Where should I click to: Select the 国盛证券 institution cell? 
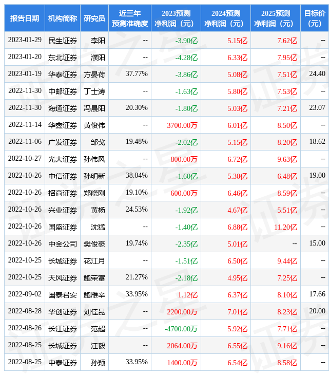(63, 227)
